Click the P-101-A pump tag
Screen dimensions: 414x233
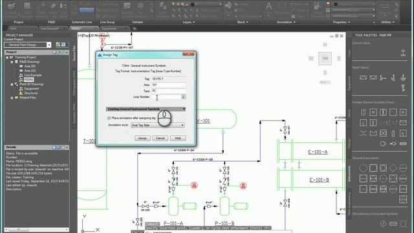[x=173, y=223]
